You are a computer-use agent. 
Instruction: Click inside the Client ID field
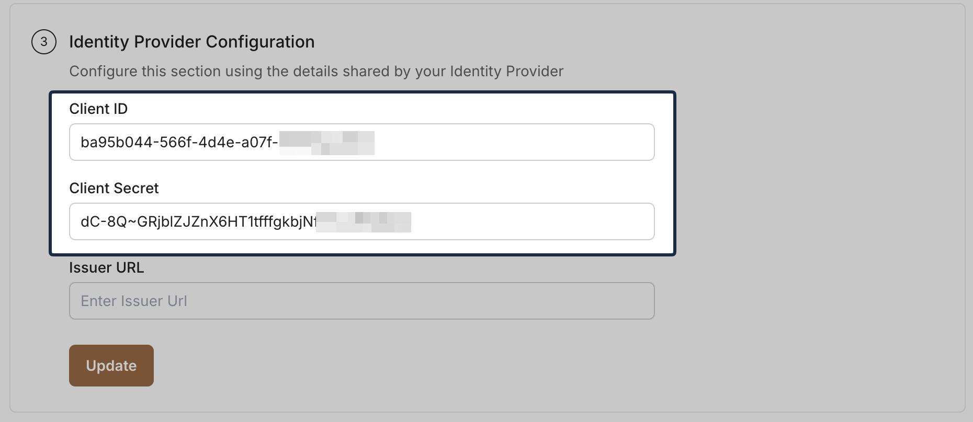coord(361,142)
